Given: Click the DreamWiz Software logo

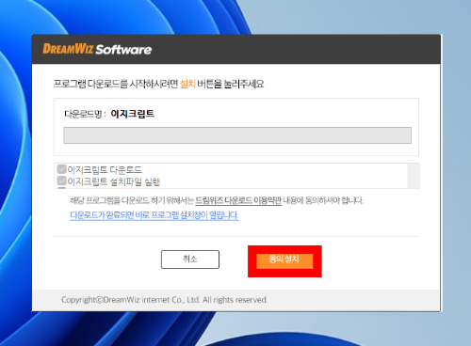Looking at the screenshot, I should (97, 49).
